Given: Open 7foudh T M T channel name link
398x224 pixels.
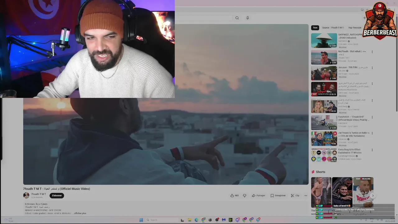Looking at the screenshot, I should click(38, 194).
